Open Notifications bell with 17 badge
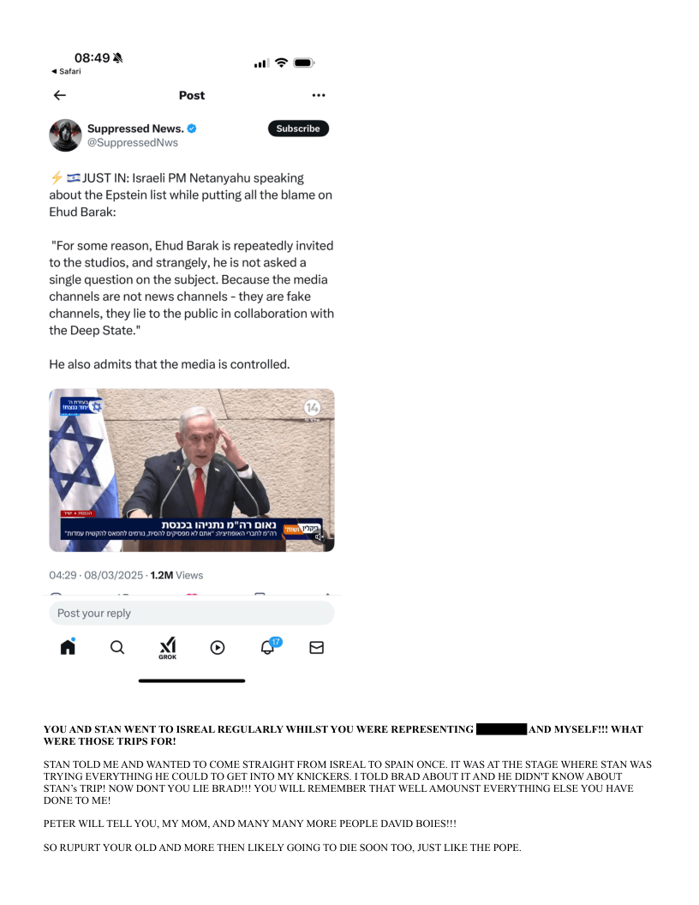 [269, 646]
